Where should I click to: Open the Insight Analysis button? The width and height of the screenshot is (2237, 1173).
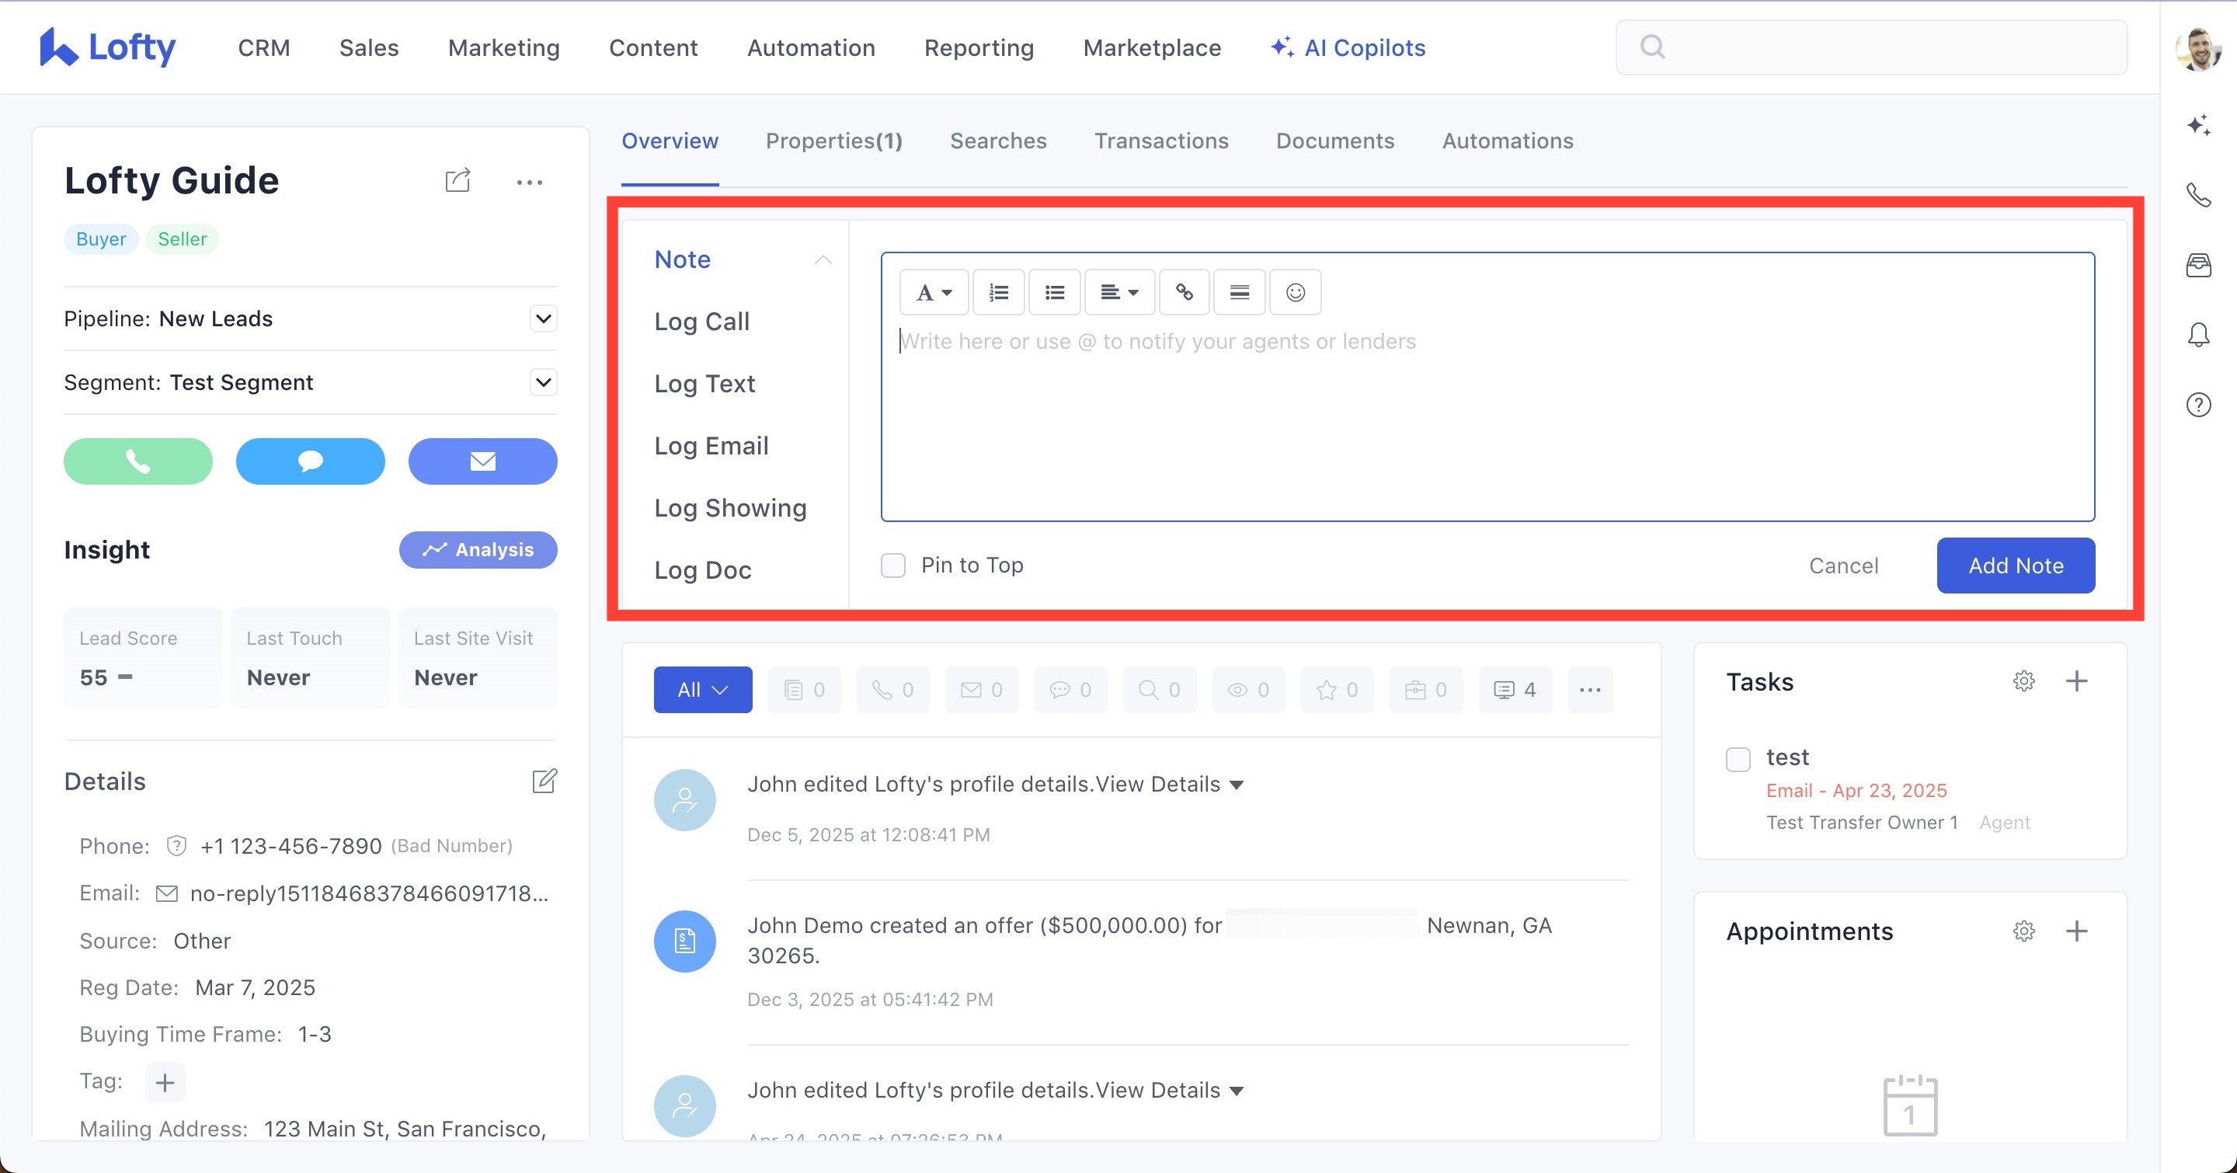(x=478, y=549)
